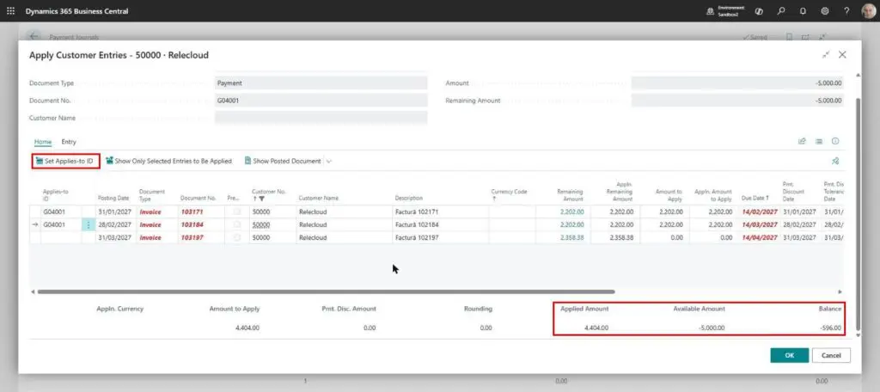Open the Copilot icon in top bar
Screen dimensions: 880x392
coord(759,10)
